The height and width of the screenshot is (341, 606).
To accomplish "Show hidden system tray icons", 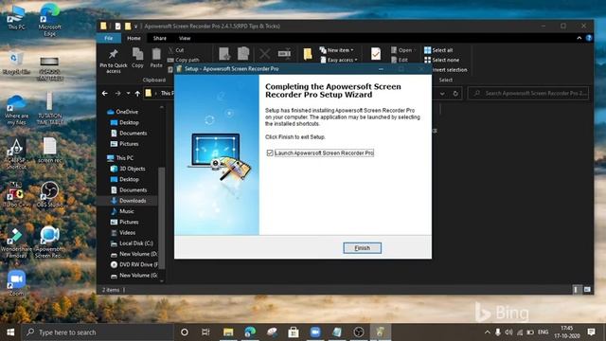I will click(x=488, y=332).
